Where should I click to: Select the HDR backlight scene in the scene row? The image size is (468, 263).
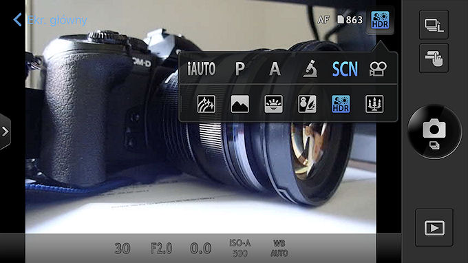pos(341,104)
